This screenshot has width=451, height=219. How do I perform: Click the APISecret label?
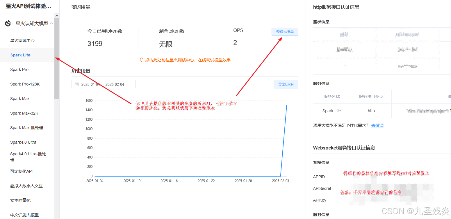point(322,188)
